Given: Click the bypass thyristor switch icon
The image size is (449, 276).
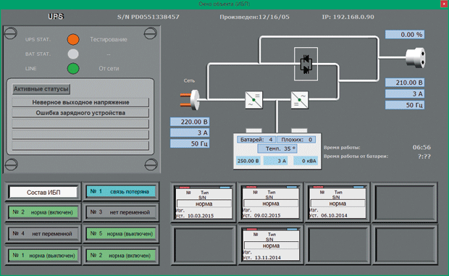Looking at the screenshot, I should click(306, 64).
